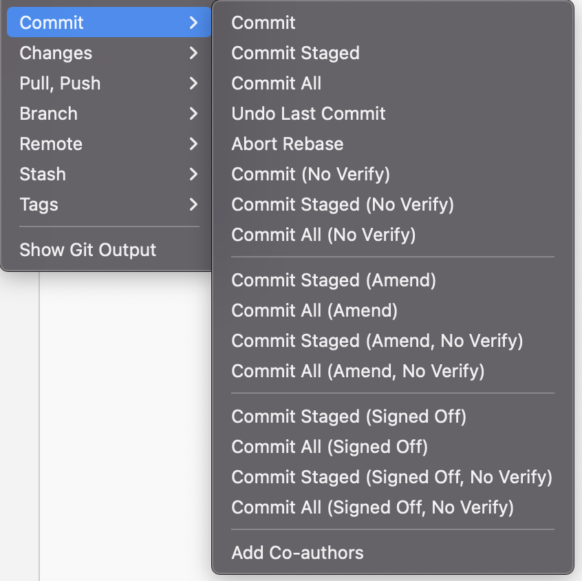Select Abort Rebase
The height and width of the screenshot is (581, 582).
(x=393, y=144)
